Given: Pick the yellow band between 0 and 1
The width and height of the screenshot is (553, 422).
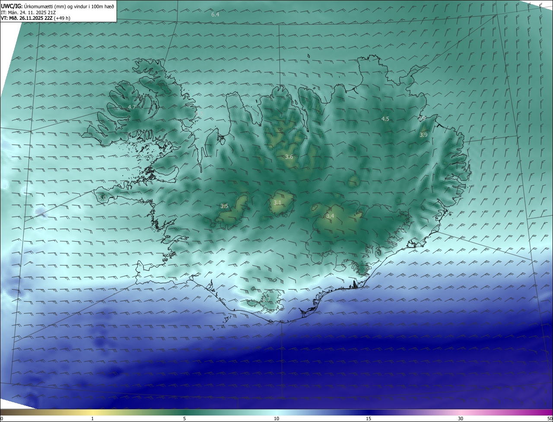Looking at the screenshot, I should (x=46, y=412).
